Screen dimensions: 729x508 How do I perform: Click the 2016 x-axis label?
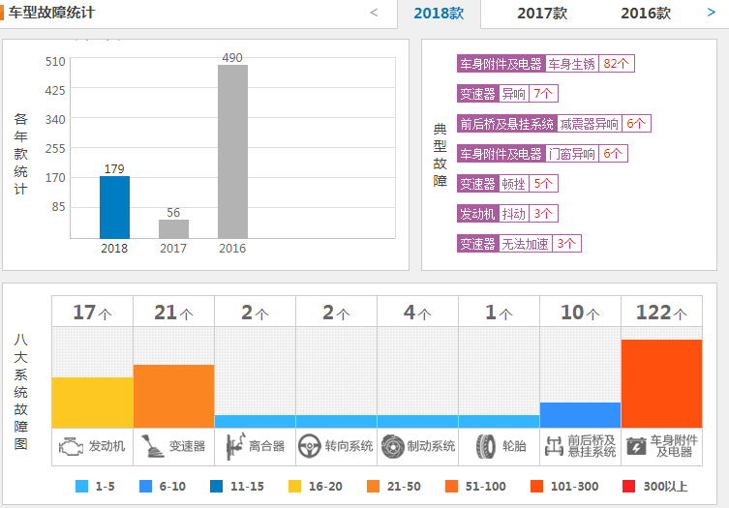click(x=232, y=248)
